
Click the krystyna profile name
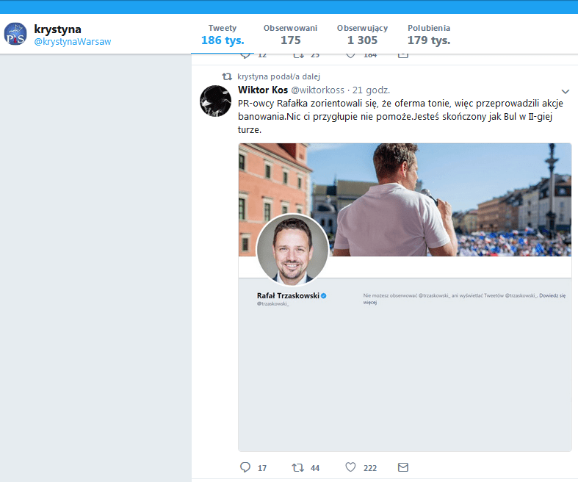(57, 29)
